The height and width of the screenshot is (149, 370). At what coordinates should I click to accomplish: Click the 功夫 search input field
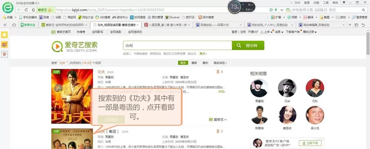coord(177,46)
